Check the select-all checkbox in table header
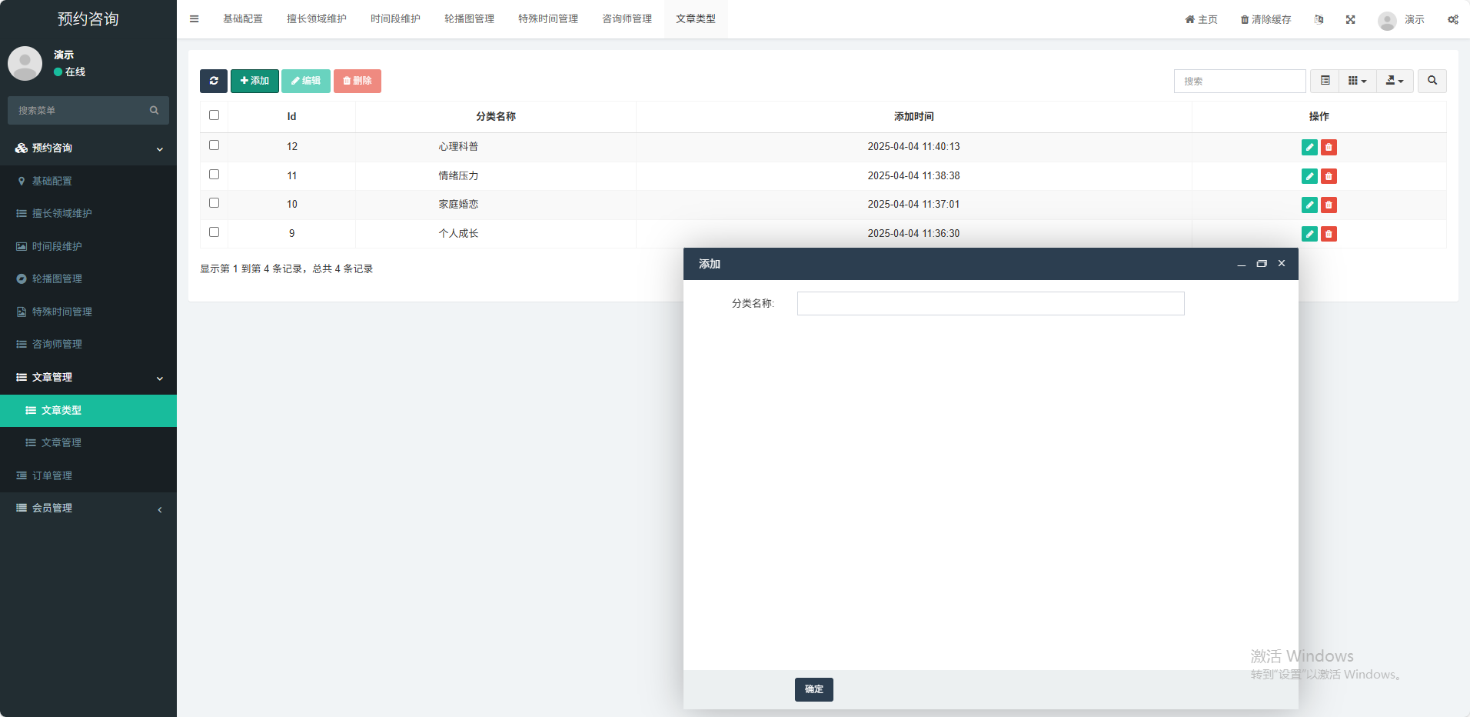 click(x=215, y=115)
